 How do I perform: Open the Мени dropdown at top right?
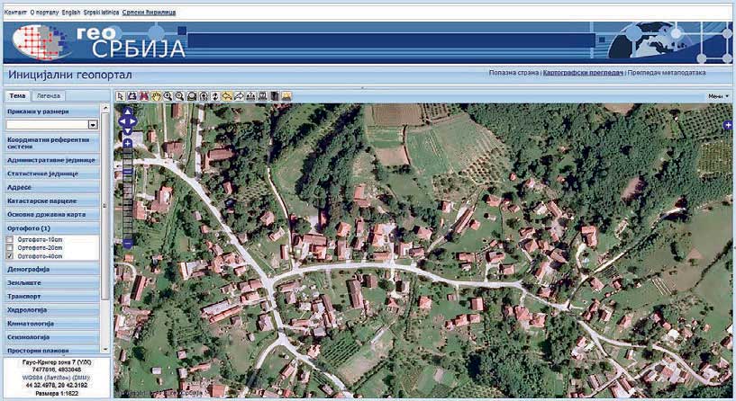719,96
